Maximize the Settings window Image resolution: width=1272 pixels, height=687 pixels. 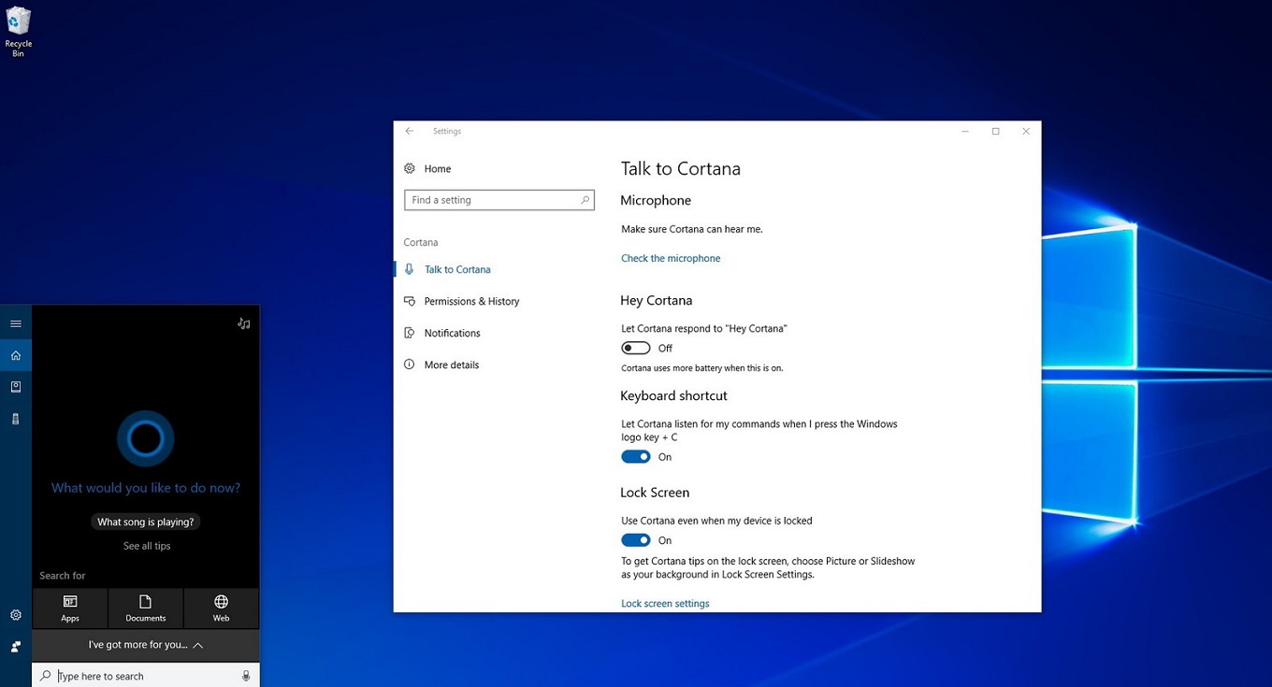(995, 131)
